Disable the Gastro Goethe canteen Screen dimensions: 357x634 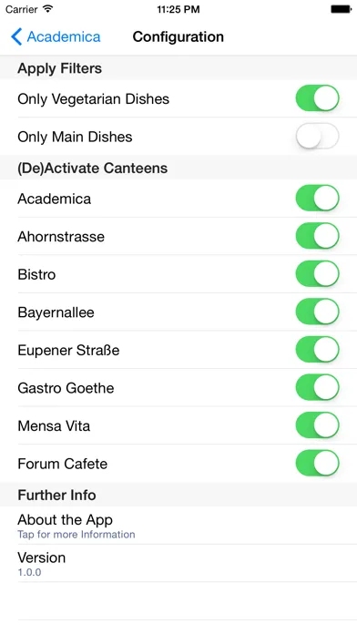pos(317,387)
